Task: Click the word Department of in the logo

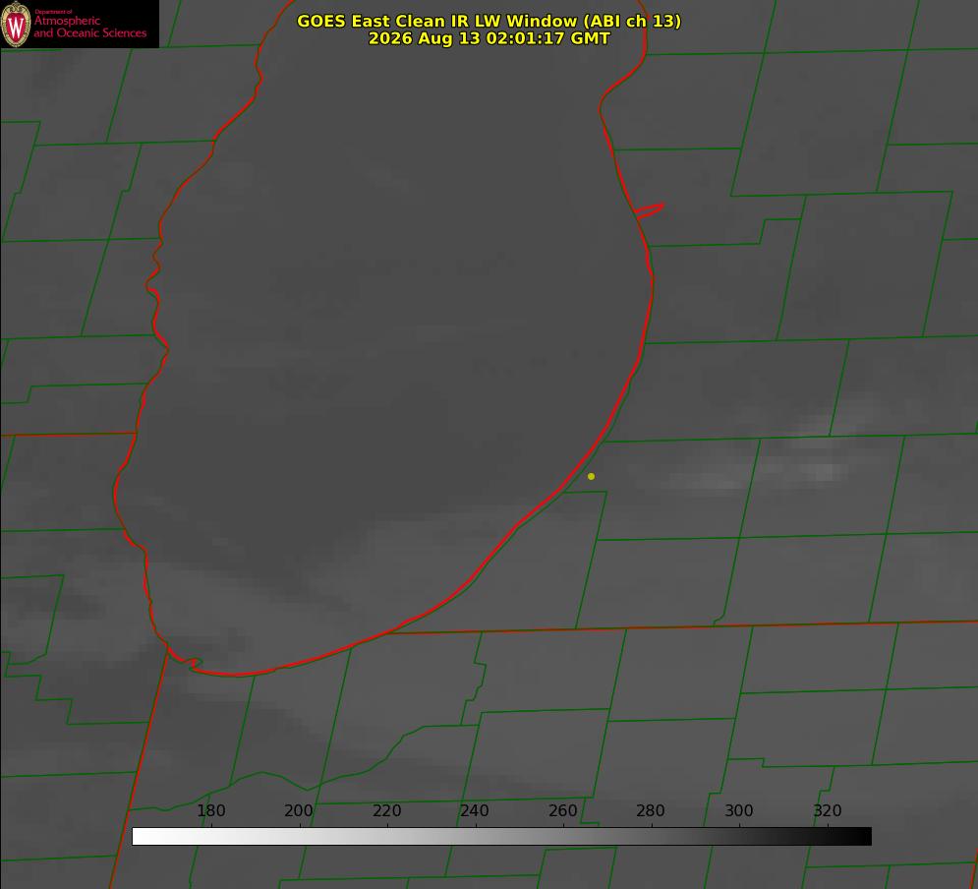Action: click(53, 11)
